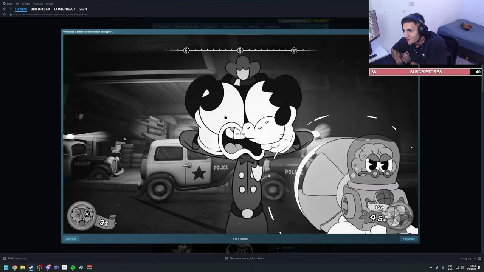The height and width of the screenshot is (272, 484).
Task: Open the Discord taskbar icon
Action: (x=48, y=267)
